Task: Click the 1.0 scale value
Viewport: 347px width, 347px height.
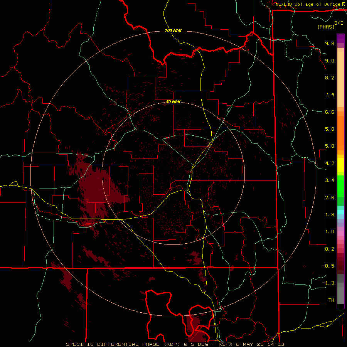Action: coord(330,232)
